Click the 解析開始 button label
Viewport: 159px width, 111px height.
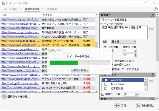click(148, 106)
